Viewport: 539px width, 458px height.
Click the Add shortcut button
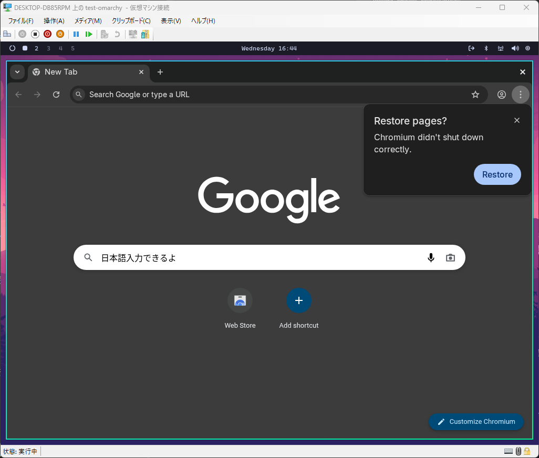coord(299,309)
